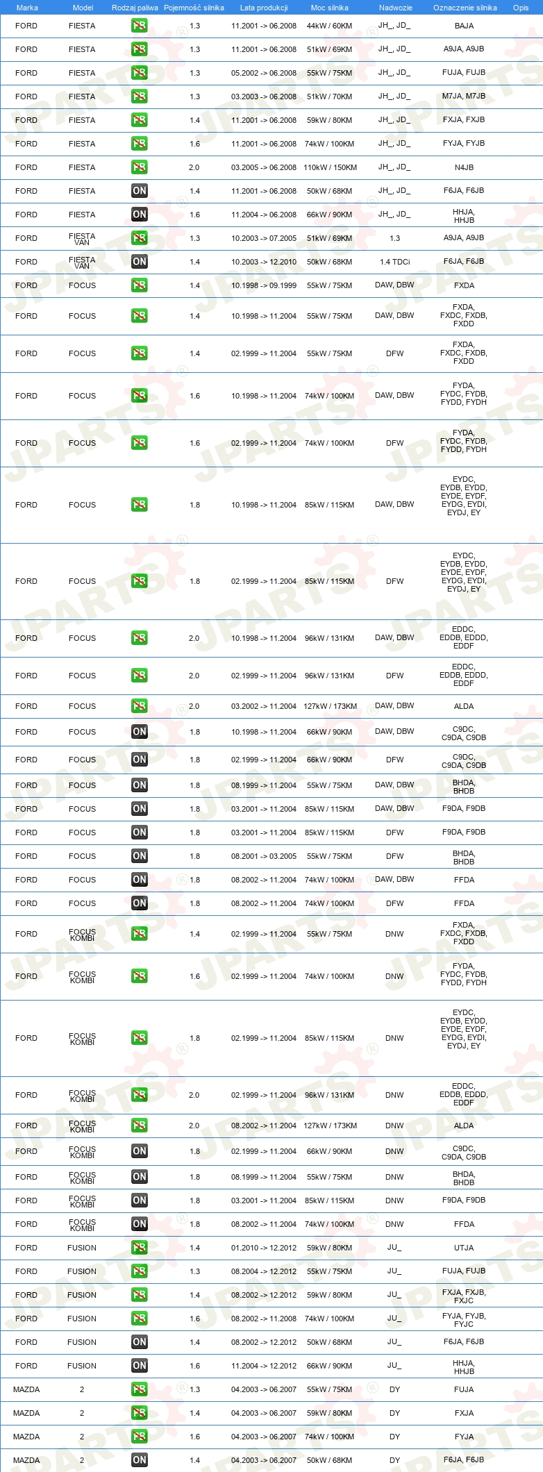Click the M7JA, M7JB engine code cell

click(464, 97)
